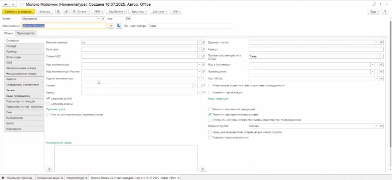
Task: Click the Артикул input field
Action: [x=316, y=50]
